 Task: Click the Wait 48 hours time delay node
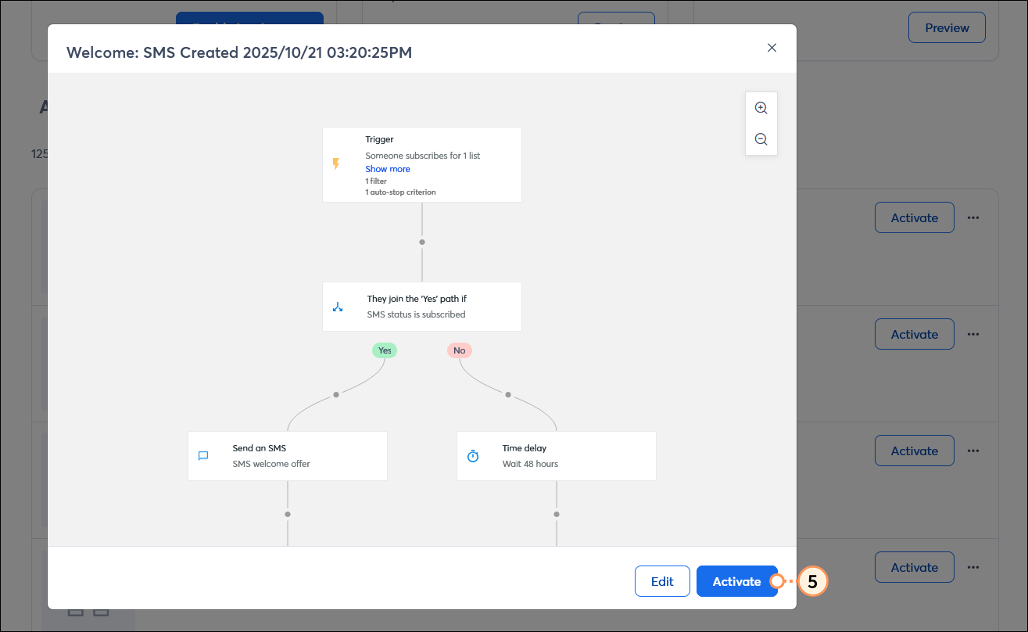click(x=556, y=455)
